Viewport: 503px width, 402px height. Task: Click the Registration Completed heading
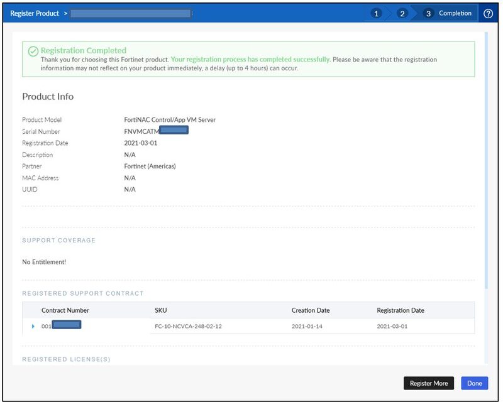point(84,51)
